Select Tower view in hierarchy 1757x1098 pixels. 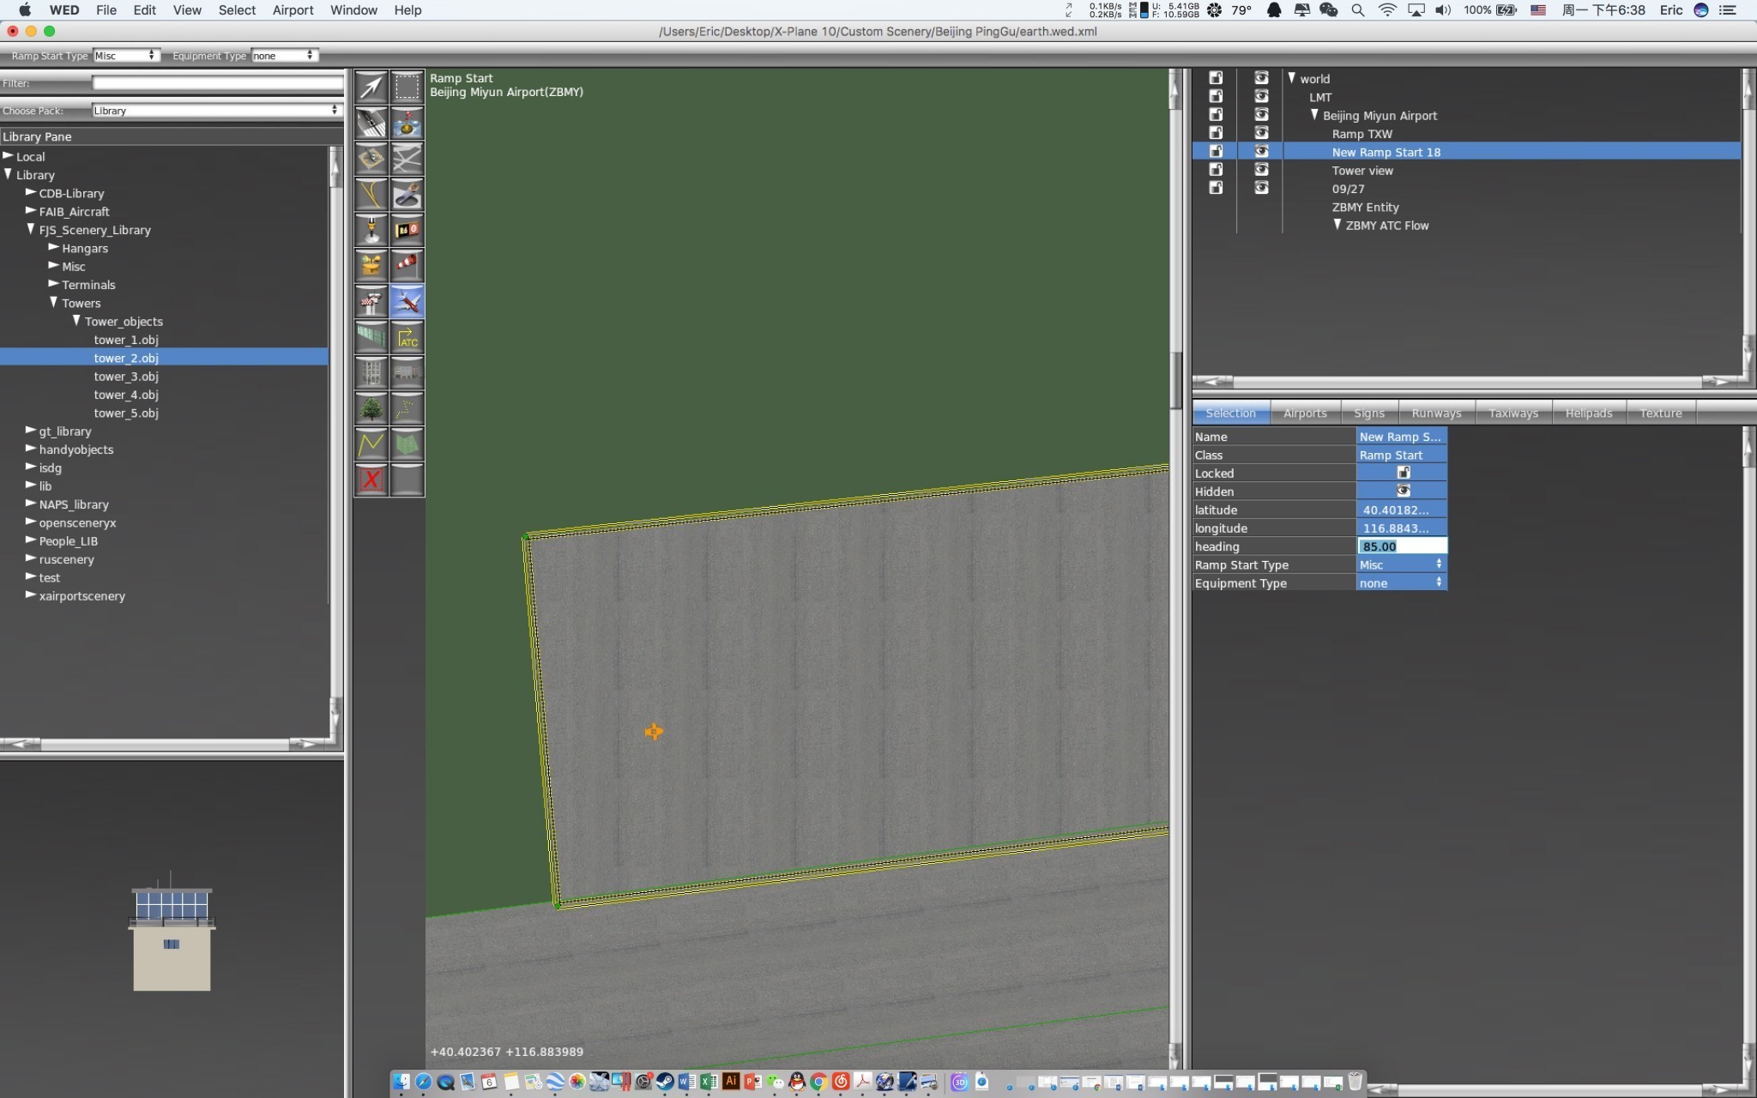1362,171
